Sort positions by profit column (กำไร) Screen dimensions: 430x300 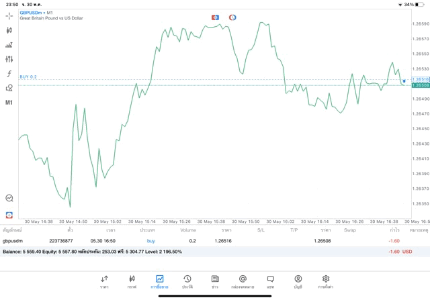click(394, 230)
